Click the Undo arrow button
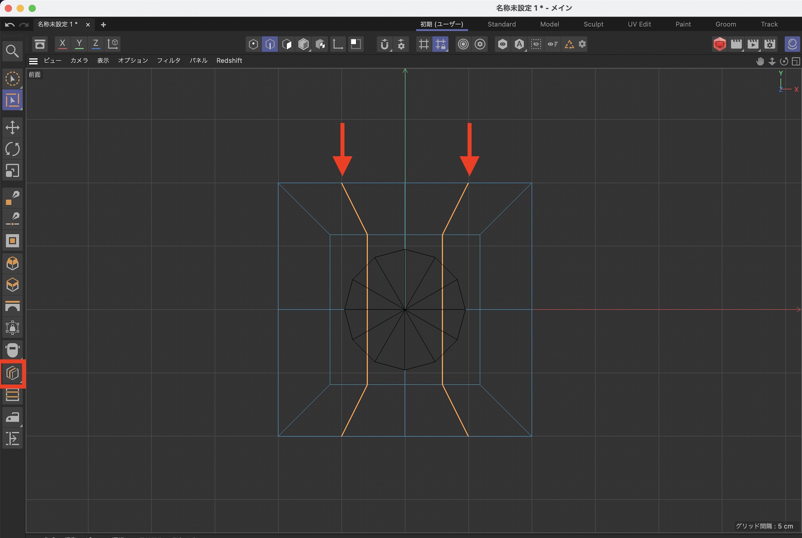The width and height of the screenshot is (802, 538). coord(10,24)
